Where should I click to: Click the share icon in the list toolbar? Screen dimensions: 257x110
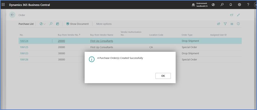click(218, 24)
